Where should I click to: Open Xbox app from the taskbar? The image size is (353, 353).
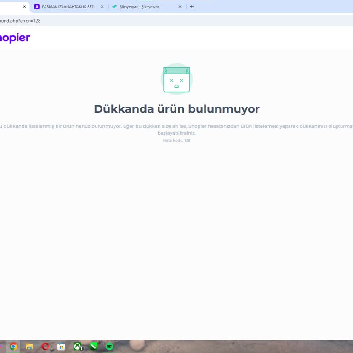(x=77, y=347)
